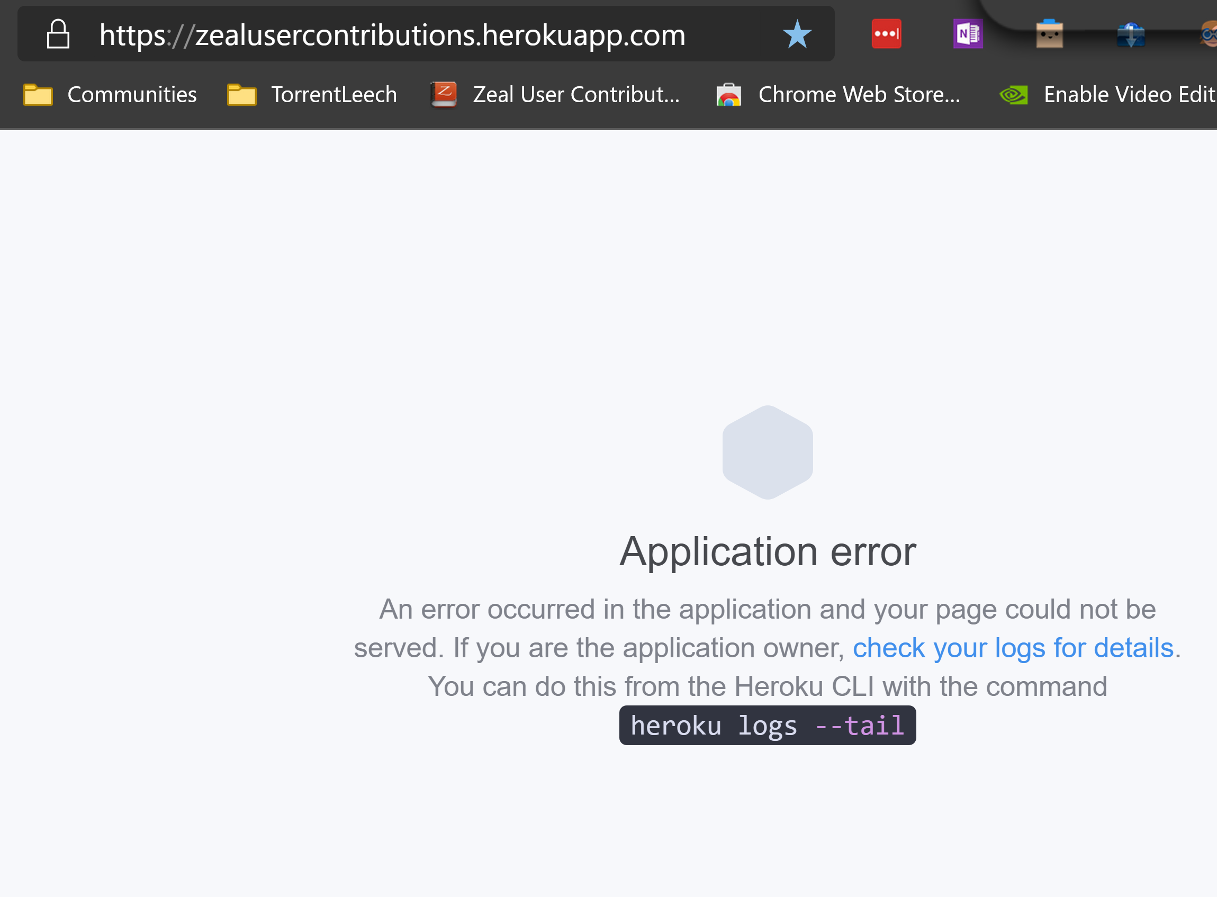This screenshot has height=897, width=1217.
Task: Select the URL in the address bar
Action: point(391,35)
